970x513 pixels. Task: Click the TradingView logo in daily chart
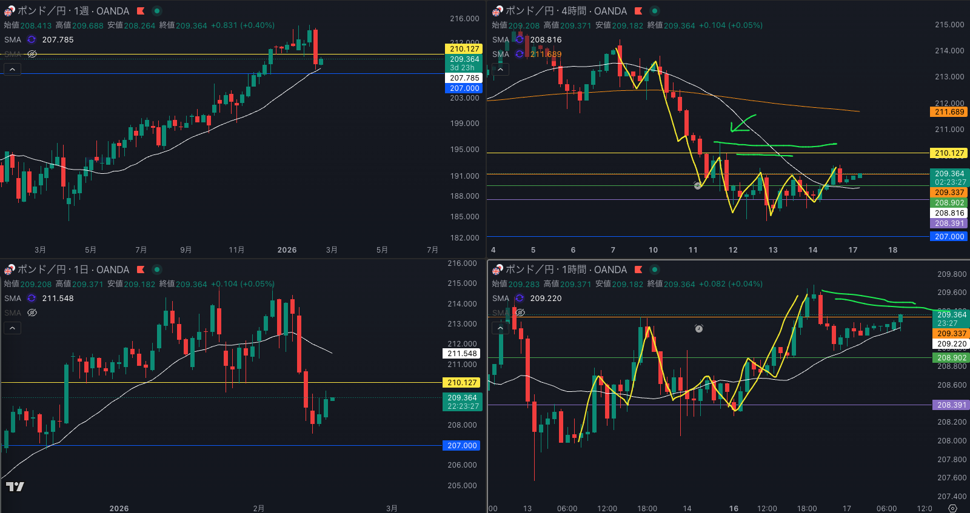[15, 486]
